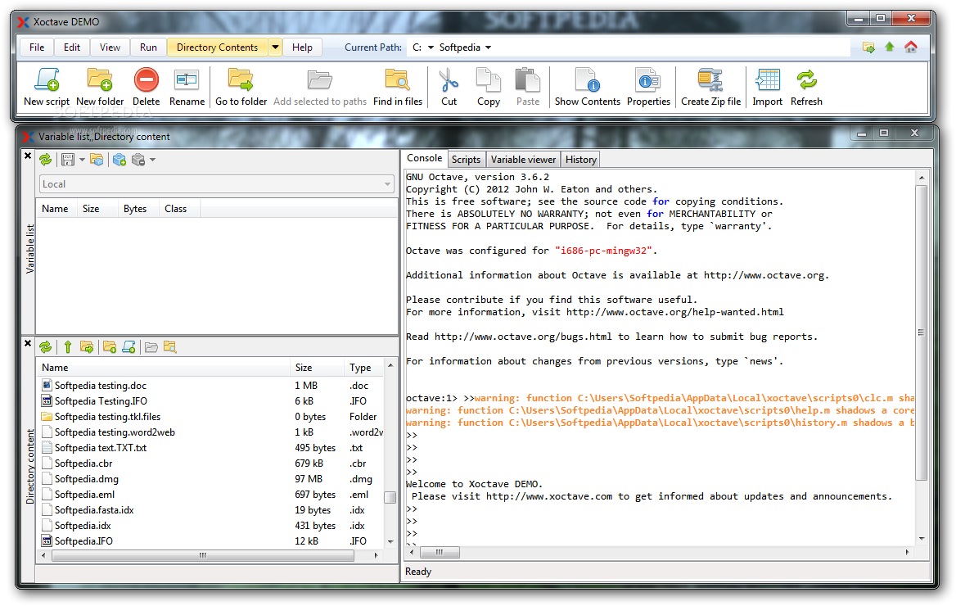Screen dimensions: 956x606
Task: Click the floppy disk save variables icon
Action: (x=68, y=160)
